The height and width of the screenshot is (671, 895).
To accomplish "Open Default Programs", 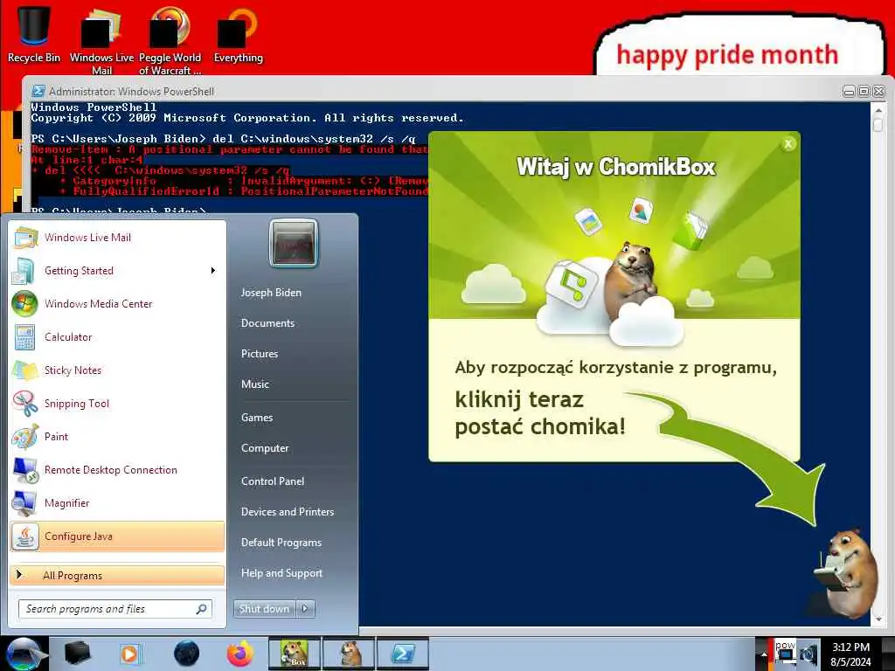I will (x=281, y=543).
